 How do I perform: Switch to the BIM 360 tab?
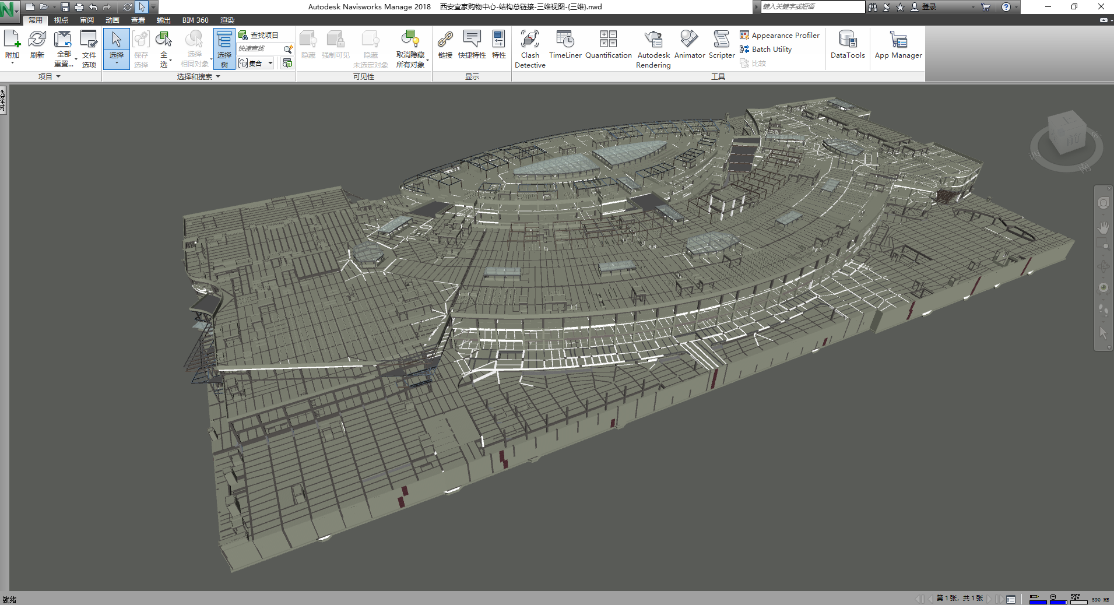point(195,20)
